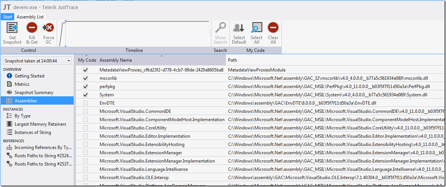Image resolution: width=446 pixels, height=187 pixels.
Task: Click the Incoming References By Type icon
Action: (9, 147)
